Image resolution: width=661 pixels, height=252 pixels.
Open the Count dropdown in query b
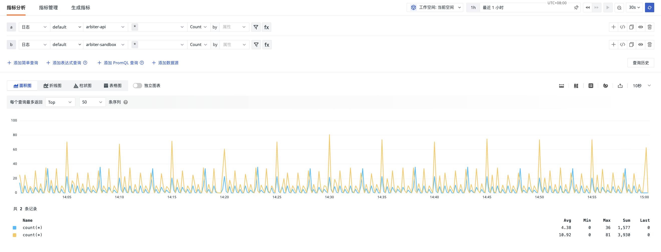pos(199,44)
